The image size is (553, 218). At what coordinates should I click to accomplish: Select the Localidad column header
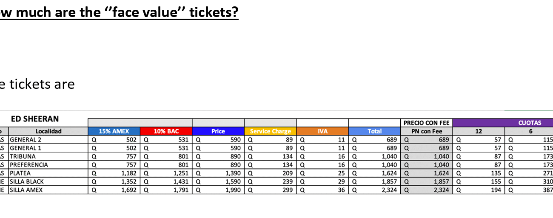point(48,131)
